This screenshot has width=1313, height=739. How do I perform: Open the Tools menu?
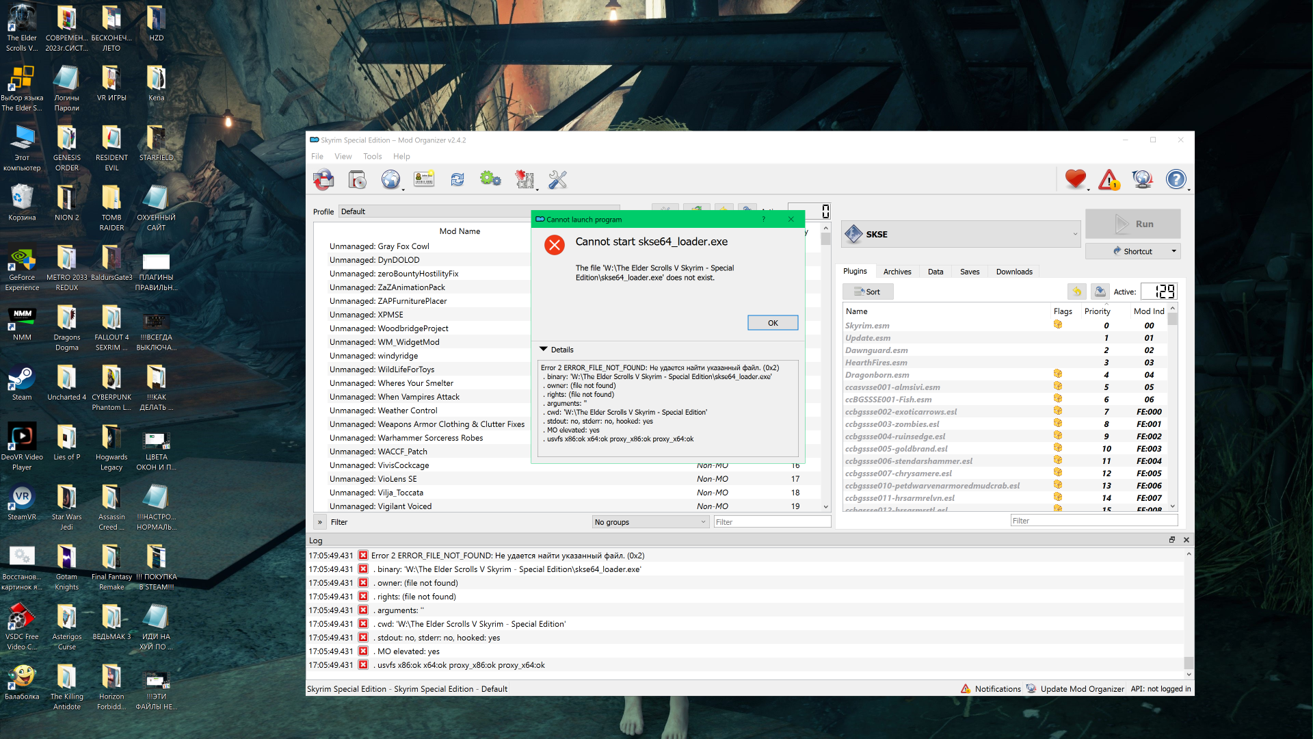coord(372,156)
